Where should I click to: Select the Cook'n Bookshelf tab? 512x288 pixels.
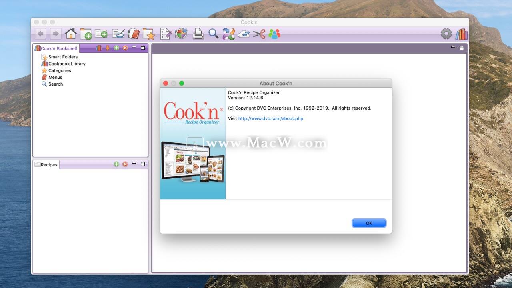pyautogui.click(x=56, y=48)
